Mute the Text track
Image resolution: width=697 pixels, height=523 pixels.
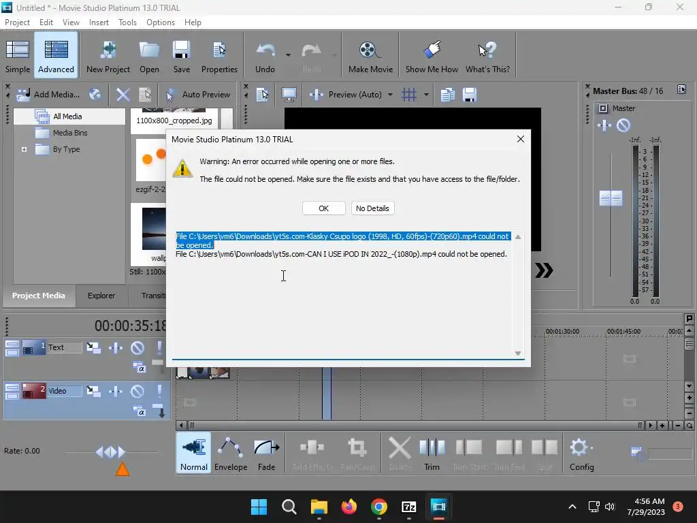pyautogui.click(x=137, y=348)
